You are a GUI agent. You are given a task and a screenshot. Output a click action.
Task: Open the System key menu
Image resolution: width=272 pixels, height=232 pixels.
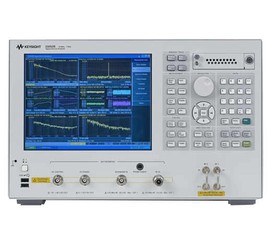(236, 144)
